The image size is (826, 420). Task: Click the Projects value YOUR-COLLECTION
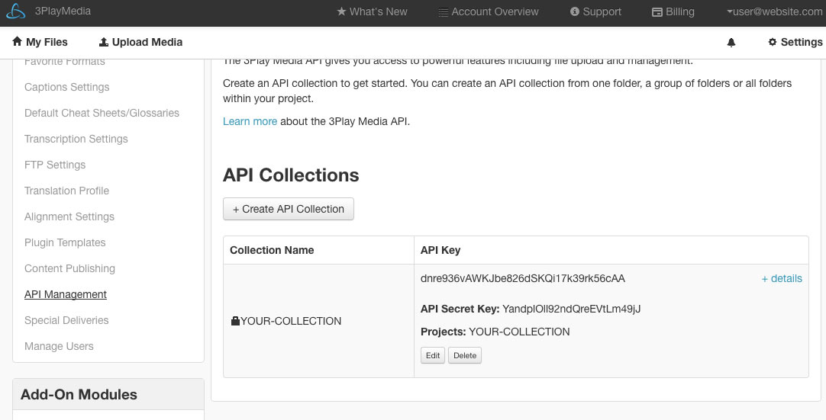(519, 332)
